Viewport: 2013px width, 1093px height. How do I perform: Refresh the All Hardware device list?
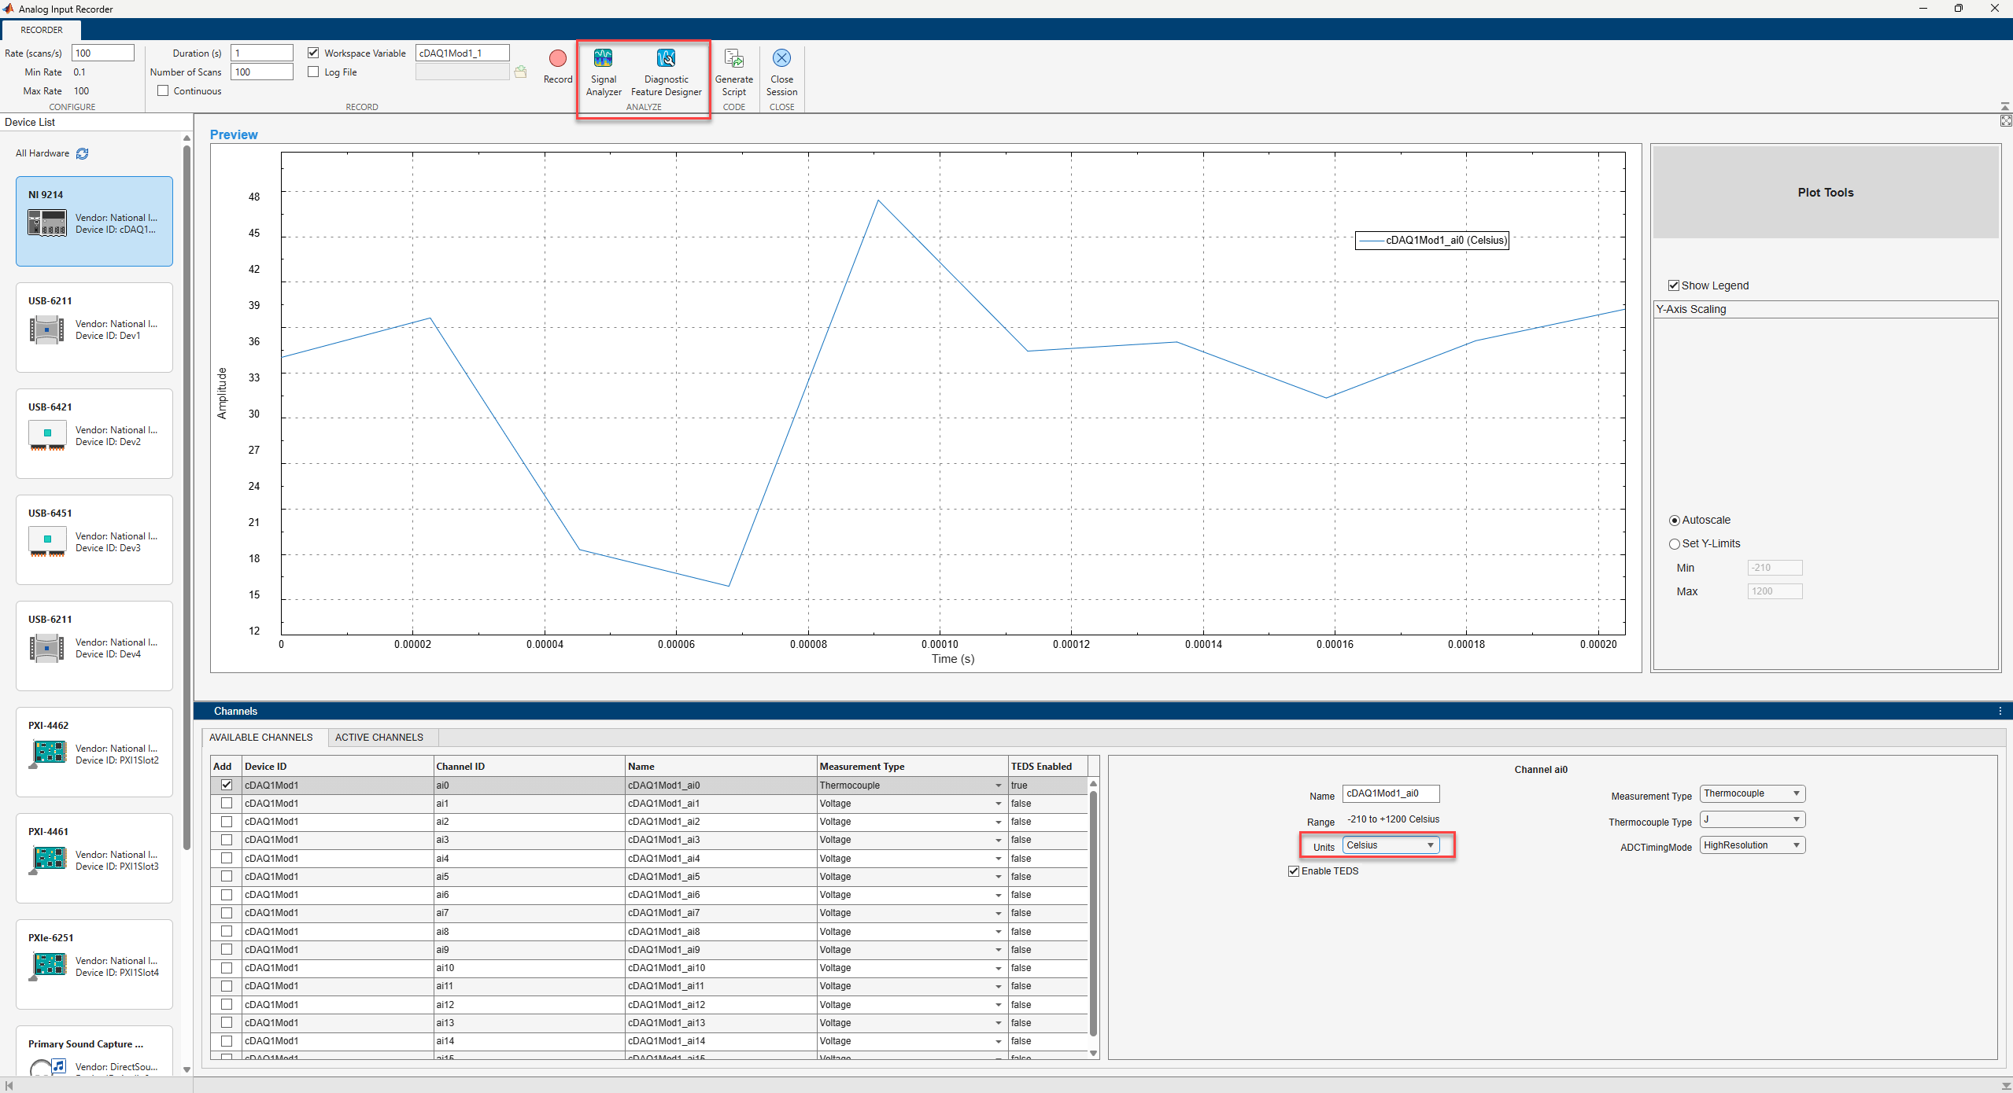(x=83, y=153)
